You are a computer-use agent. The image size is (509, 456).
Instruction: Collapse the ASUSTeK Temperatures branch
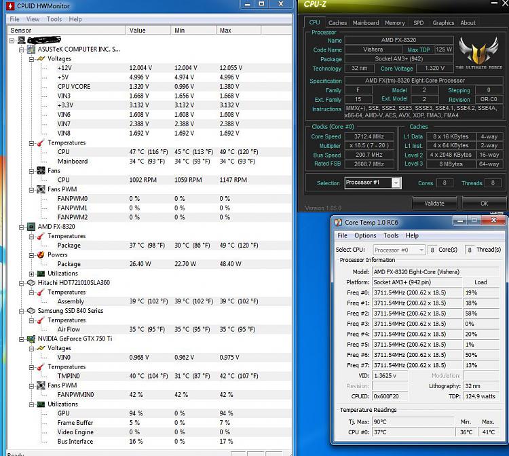[x=31, y=143]
